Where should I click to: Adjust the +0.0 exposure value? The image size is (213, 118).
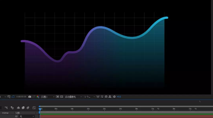pos(119,97)
